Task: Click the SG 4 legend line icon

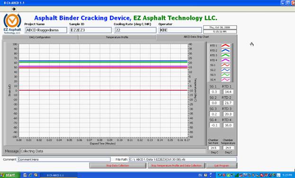Action: point(225,80)
